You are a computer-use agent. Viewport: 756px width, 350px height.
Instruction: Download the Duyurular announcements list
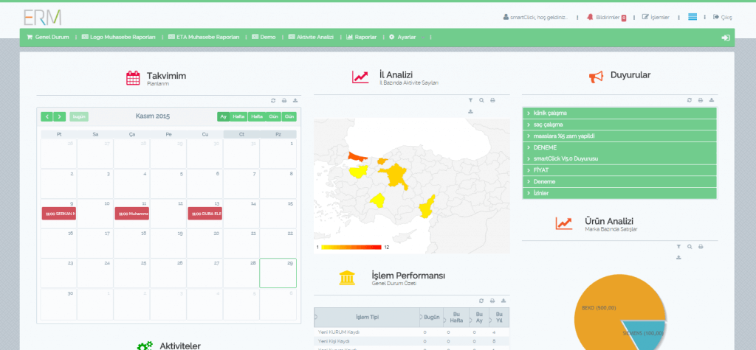coord(712,100)
